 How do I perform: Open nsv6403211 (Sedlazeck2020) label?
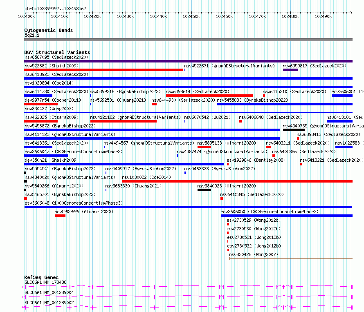tap(298, 143)
